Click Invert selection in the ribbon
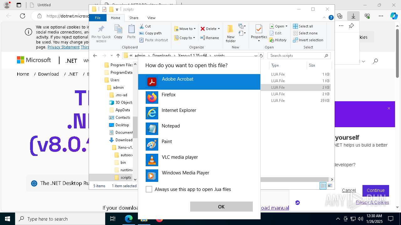 coord(308,40)
